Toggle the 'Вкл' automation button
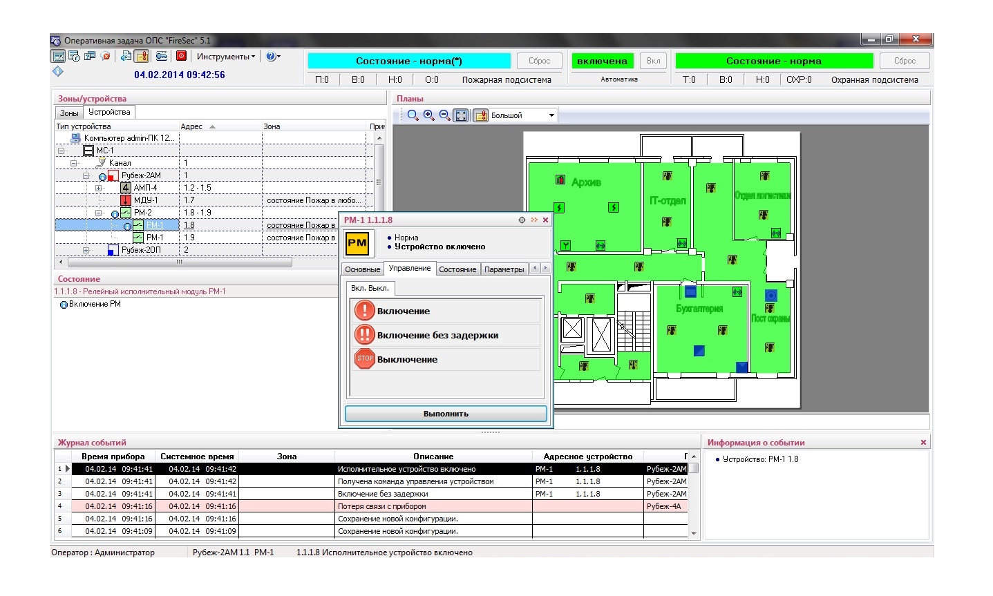993x596 pixels. point(653,61)
